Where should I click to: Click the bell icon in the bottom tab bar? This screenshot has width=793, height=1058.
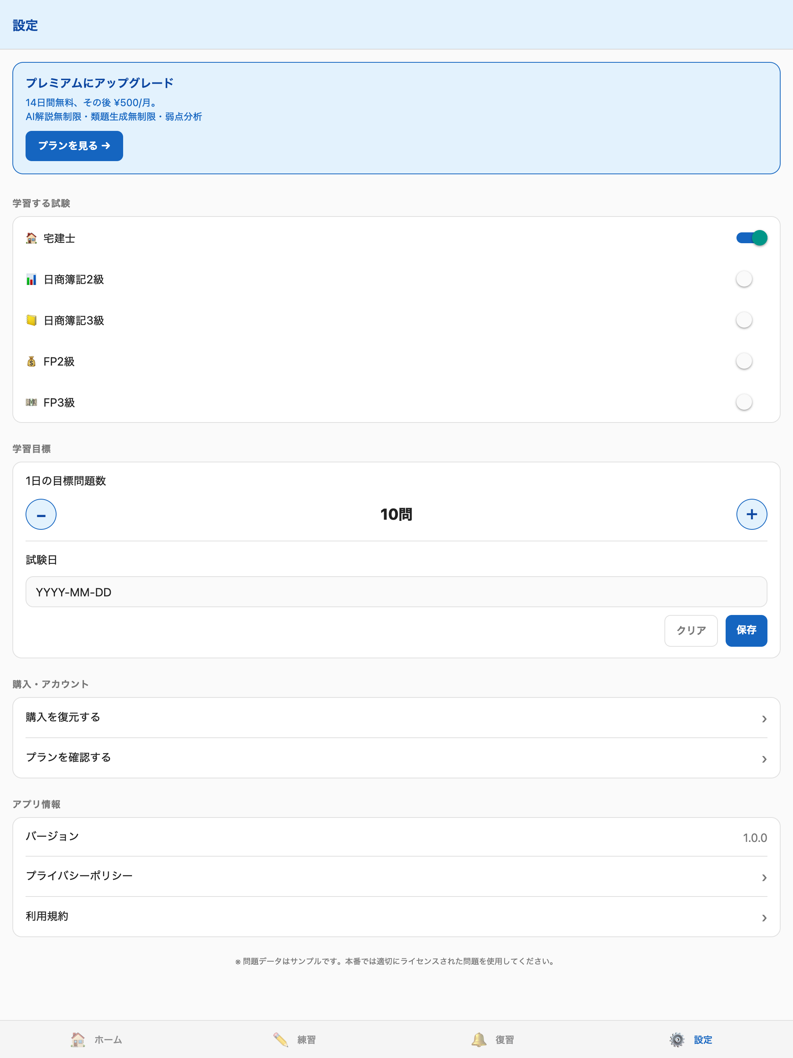click(479, 1039)
